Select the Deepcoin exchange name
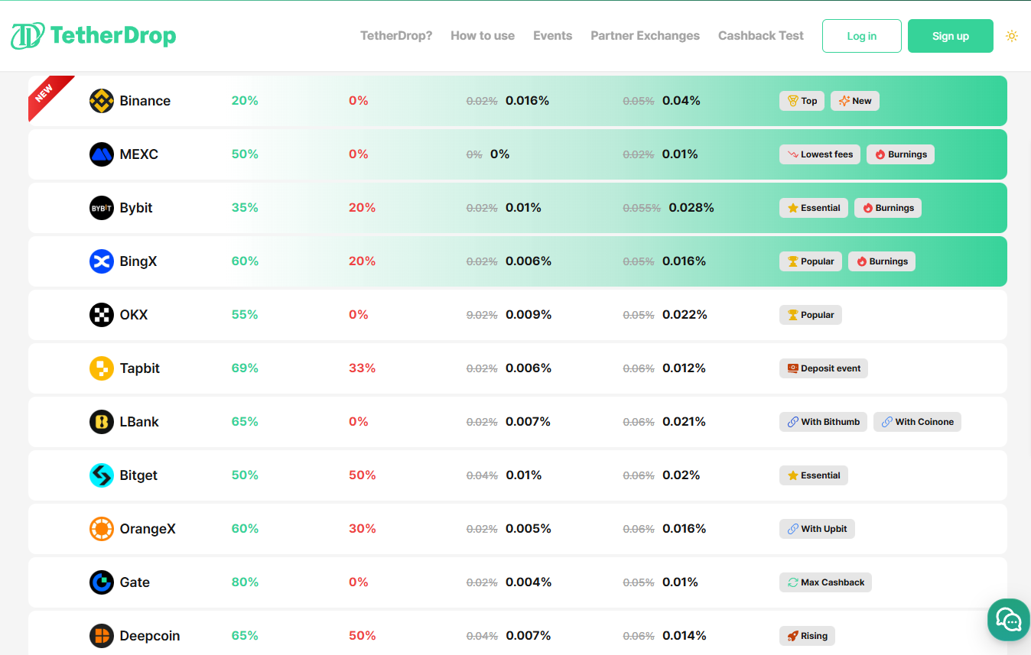This screenshot has height=655, width=1031. coord(150,636)
